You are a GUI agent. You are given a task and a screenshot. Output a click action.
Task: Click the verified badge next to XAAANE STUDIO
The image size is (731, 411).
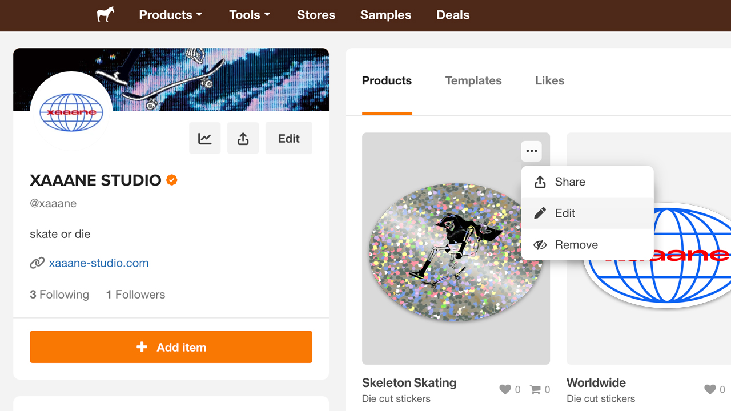pyautogui.click(x=171, y=180)
